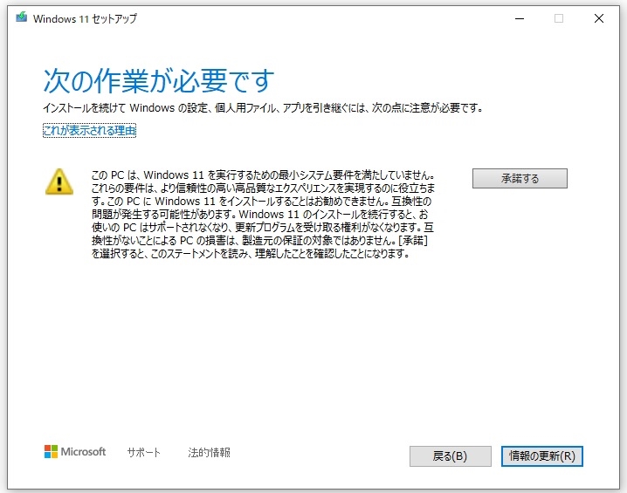Open the 法的情報 legal information link
The width and height of the screenshot is (627, 493).
pyautogui.click(x=209, y=452)
